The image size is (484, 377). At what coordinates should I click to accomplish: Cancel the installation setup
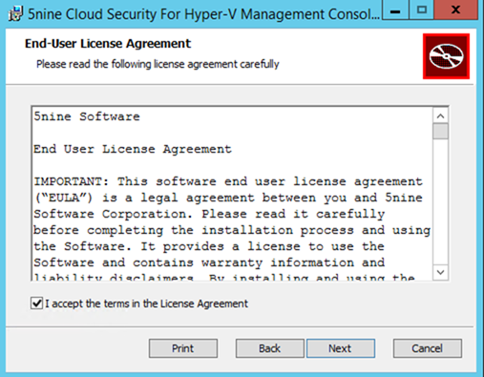point(428,348)
